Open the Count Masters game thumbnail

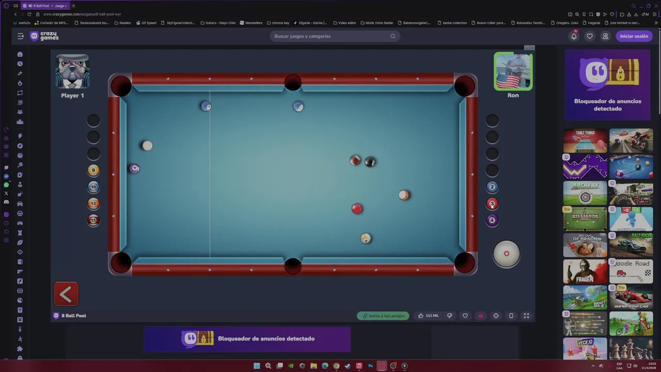(631, 219)
